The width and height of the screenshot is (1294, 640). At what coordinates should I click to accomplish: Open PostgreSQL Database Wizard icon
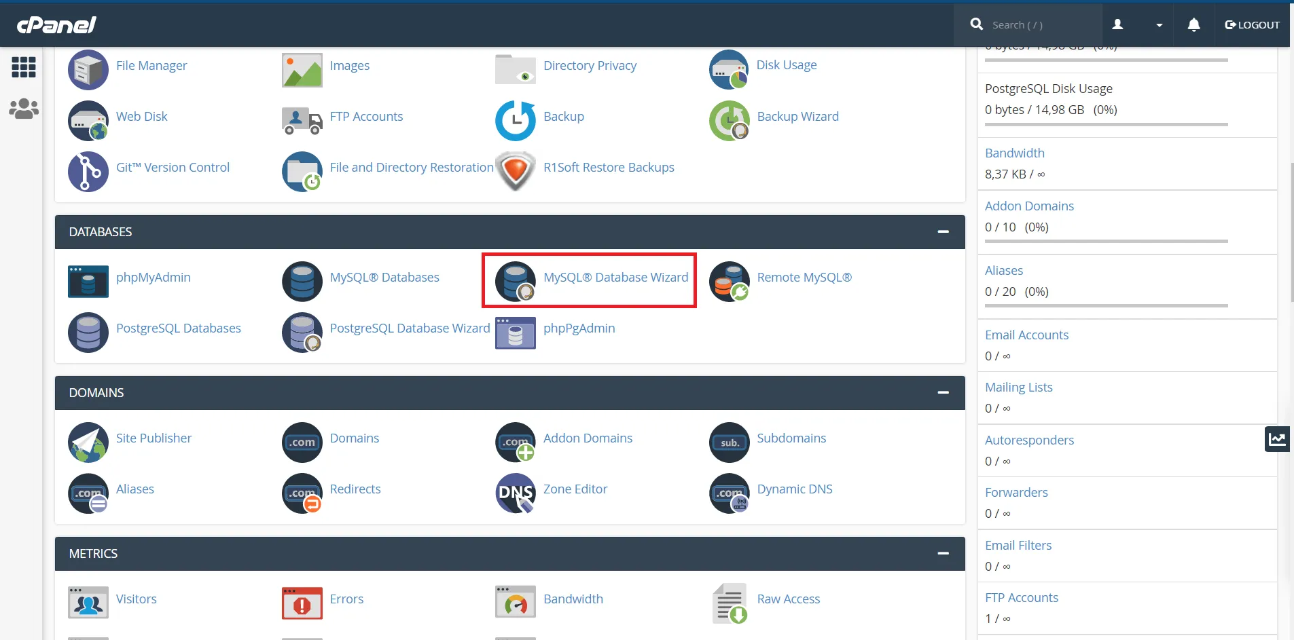(302, 332)
